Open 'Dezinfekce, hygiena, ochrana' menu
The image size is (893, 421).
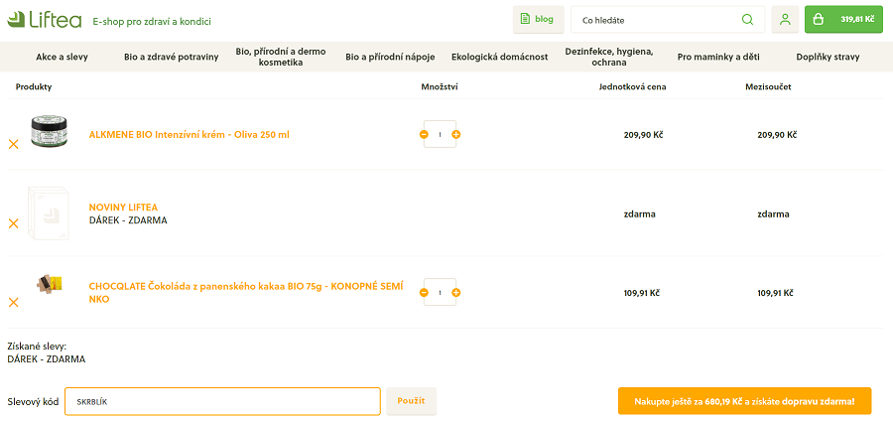coord(609,57)
